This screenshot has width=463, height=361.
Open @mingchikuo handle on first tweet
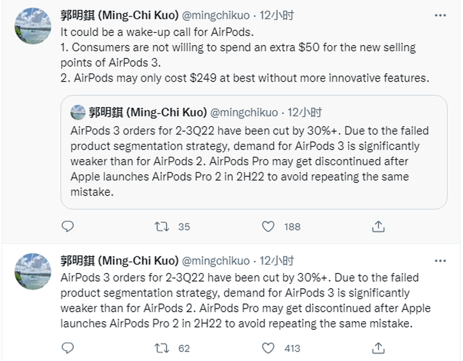(216, 15)
